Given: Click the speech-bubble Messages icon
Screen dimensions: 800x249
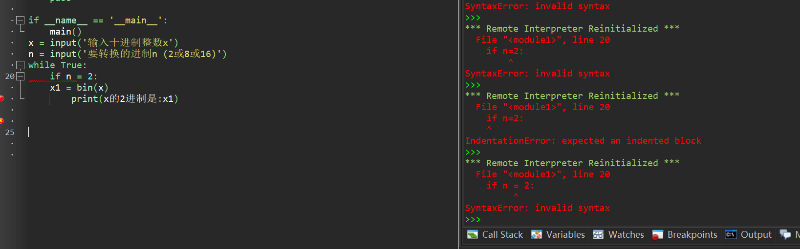Looking at the screenshot, I should [x=785, y=235].
